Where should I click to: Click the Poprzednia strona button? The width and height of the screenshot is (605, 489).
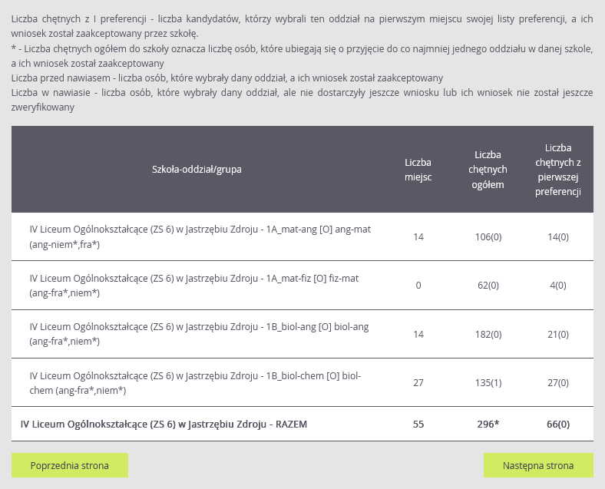[70, 465]
